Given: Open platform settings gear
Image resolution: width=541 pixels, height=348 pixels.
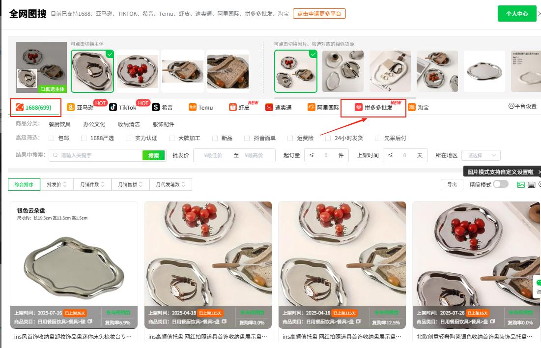Looking at the screenshot, I should [x=512, y=106].
